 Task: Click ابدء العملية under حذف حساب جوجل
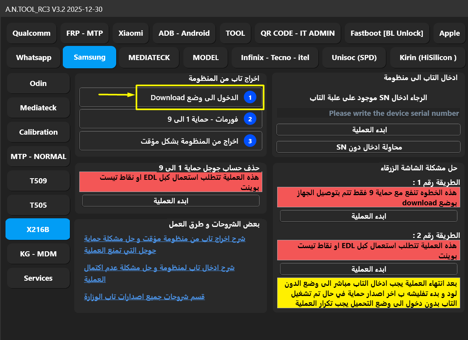[171, 201]
